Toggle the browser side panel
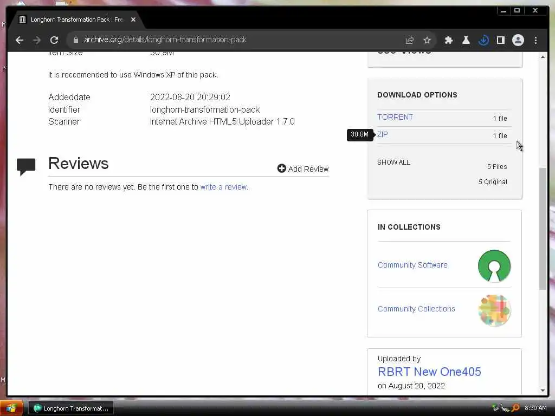The width and height of the screenshot is (555, 416). (500, 40)
